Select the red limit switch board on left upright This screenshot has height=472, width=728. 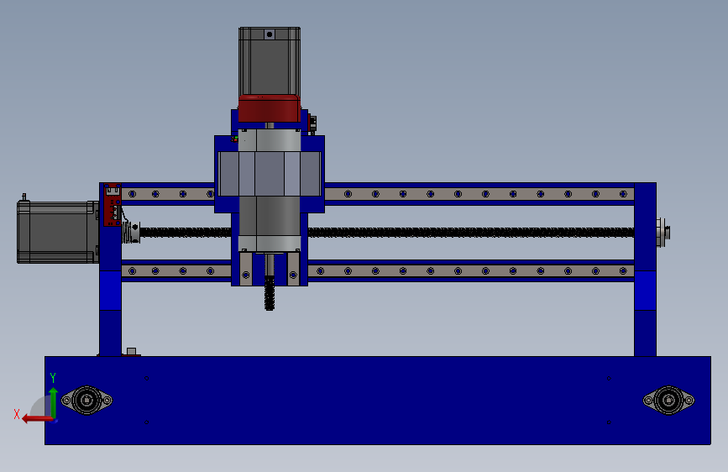click(x=113, y=205)
